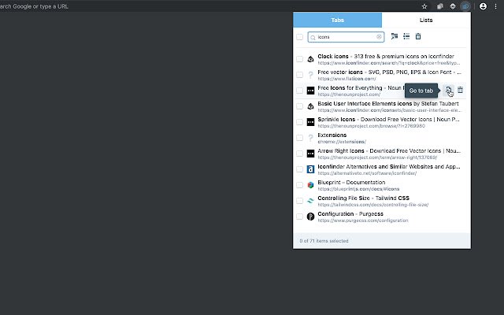Toggle the select-all checkbox beside search
The width and height of the screenshot is (504, 315).
(299, 37)
